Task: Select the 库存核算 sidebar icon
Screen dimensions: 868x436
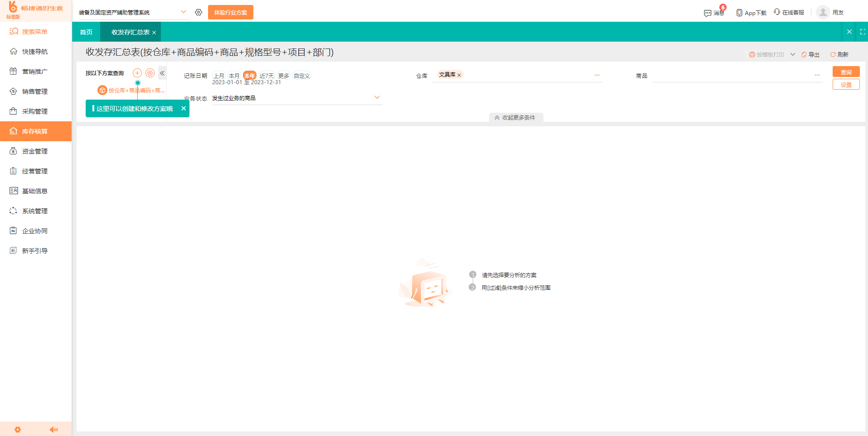Action: tap(13, 131)
